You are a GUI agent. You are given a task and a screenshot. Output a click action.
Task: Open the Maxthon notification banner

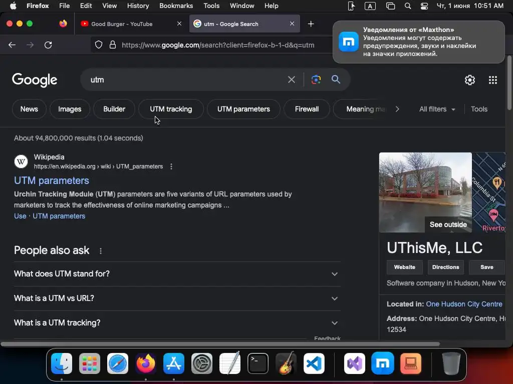click(x=418, y=42)
